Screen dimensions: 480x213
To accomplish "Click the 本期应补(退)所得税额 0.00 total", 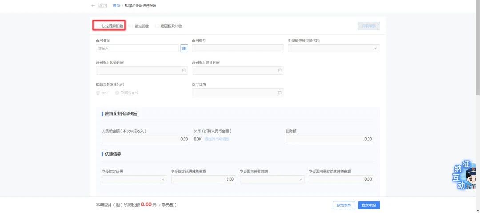I will [146, 205].
